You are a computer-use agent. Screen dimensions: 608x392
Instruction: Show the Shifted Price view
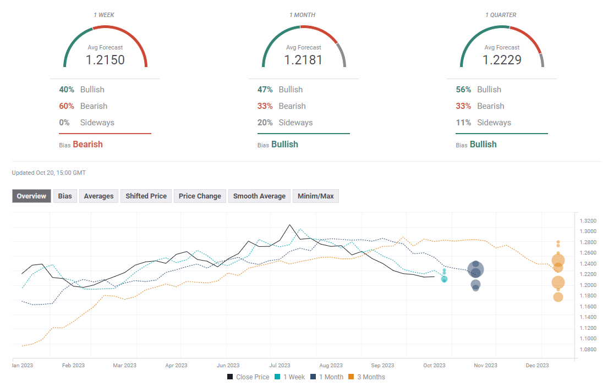146,196
